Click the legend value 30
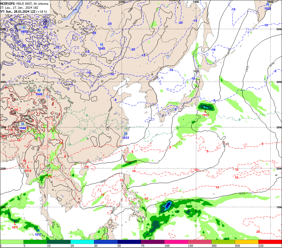Screen dimensions: 282x248 pos(96,246)
